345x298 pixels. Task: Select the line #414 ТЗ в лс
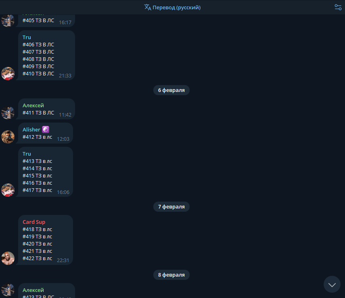coord(38,169)
